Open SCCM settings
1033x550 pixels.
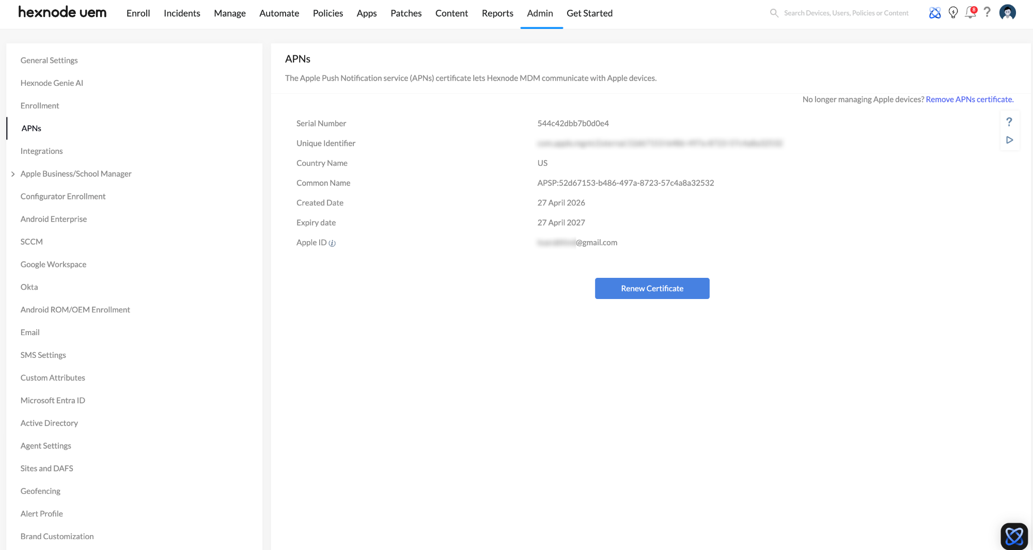coord(32,242)
